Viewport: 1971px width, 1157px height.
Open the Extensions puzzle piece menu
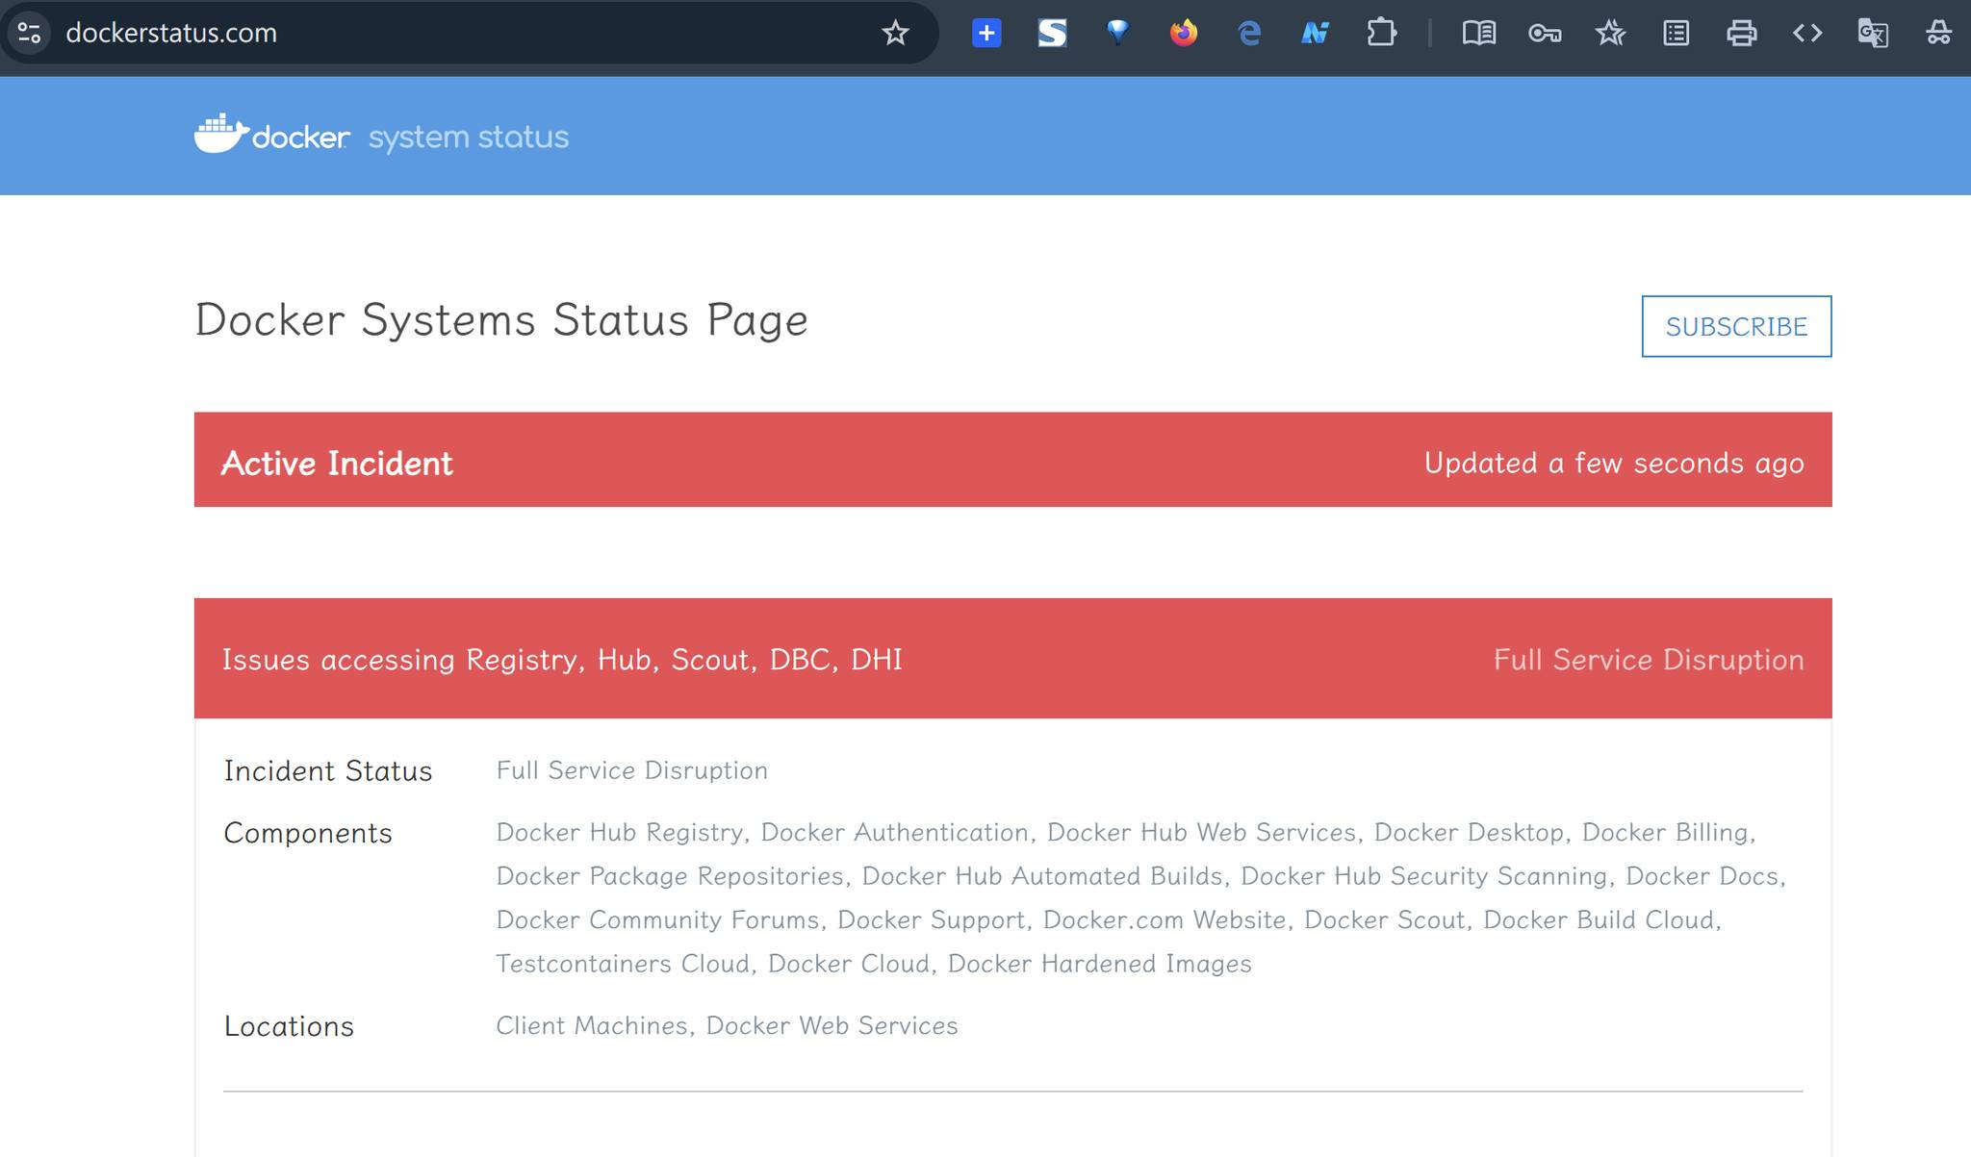[x=1381, y=33]
